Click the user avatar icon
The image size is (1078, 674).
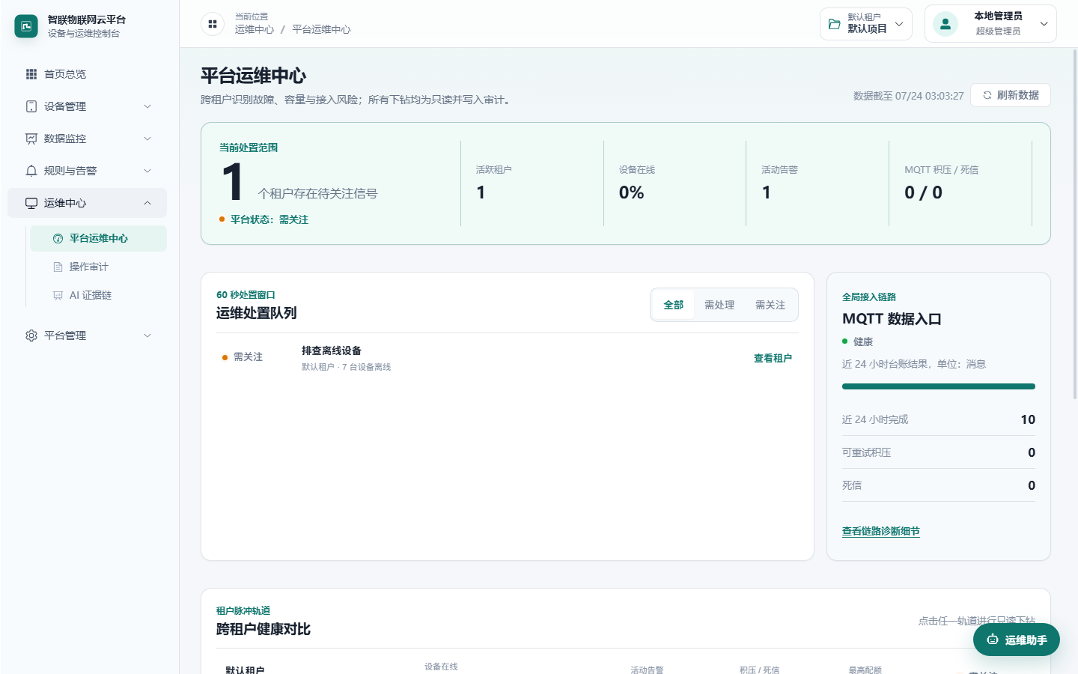tap(945, 24)
